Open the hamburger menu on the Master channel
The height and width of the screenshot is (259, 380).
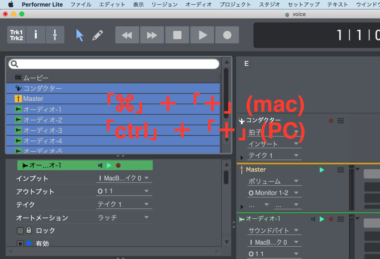tap(341, 170)
